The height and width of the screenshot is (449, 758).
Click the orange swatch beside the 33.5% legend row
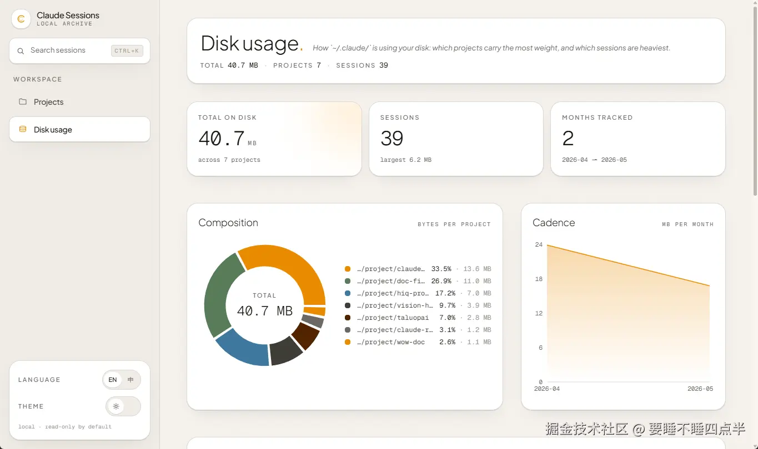pyautogui.click(x=348, y=269)
